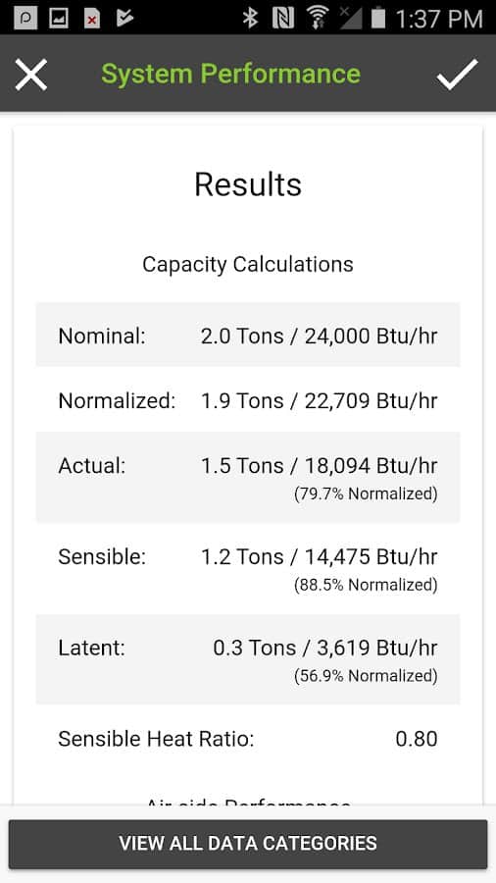Tap the X cancel icon
The height and width of the screenshot is (883, 496).
tap(31, 75)
